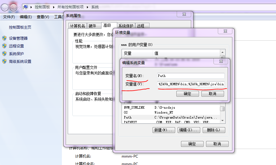Click 控制面板 breadcrumb in address bar
The image size is (276, 165).
click(42, 7)
